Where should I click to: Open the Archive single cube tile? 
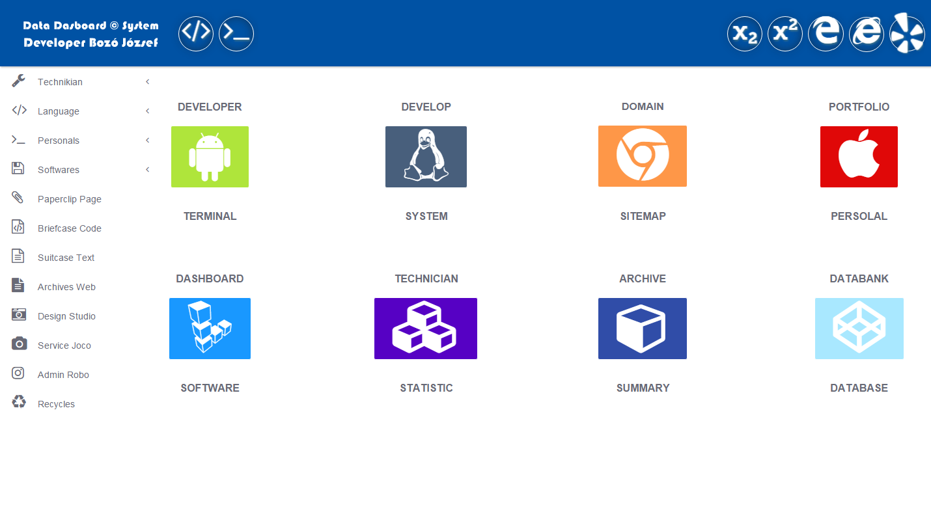(643, 329)
